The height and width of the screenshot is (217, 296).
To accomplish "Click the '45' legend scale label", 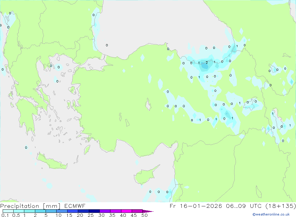I will coord(134,215).
